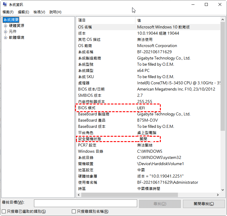Select the 安全開機狀態 row
This screenshot has height=216, width=227.
[x=149, y=139]
